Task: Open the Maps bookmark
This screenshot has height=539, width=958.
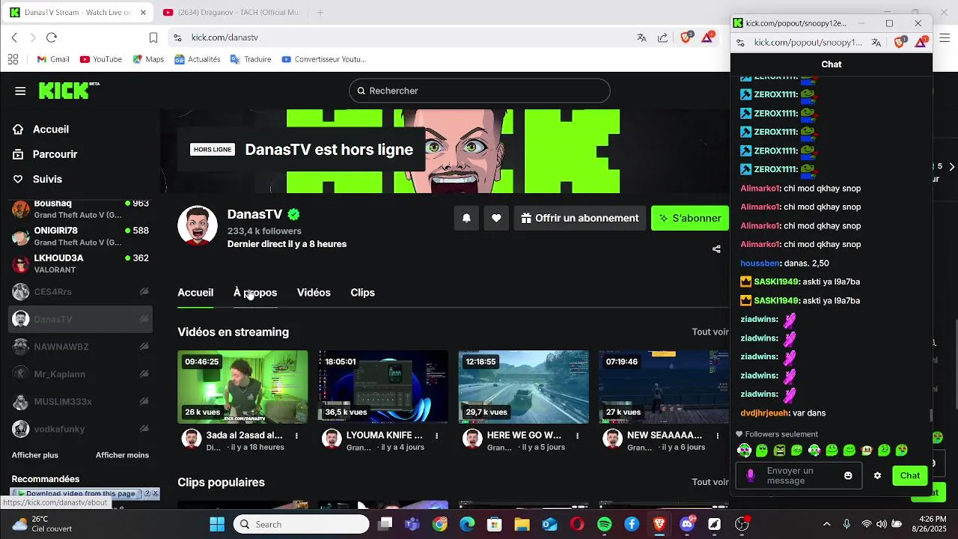Action: pos(148,59)
